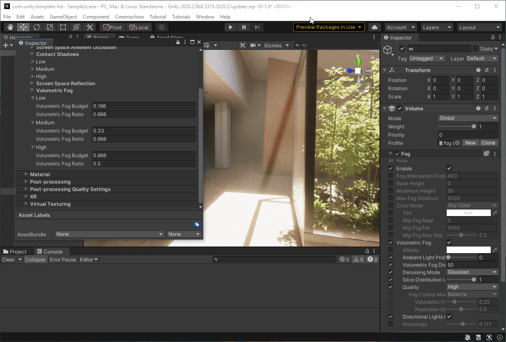Open Transform component presets icon

point(487,70)
